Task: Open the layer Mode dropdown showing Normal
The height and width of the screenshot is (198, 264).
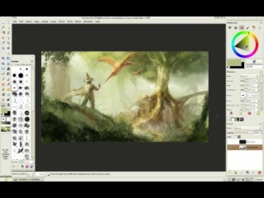Action: [x=248, y=128]
